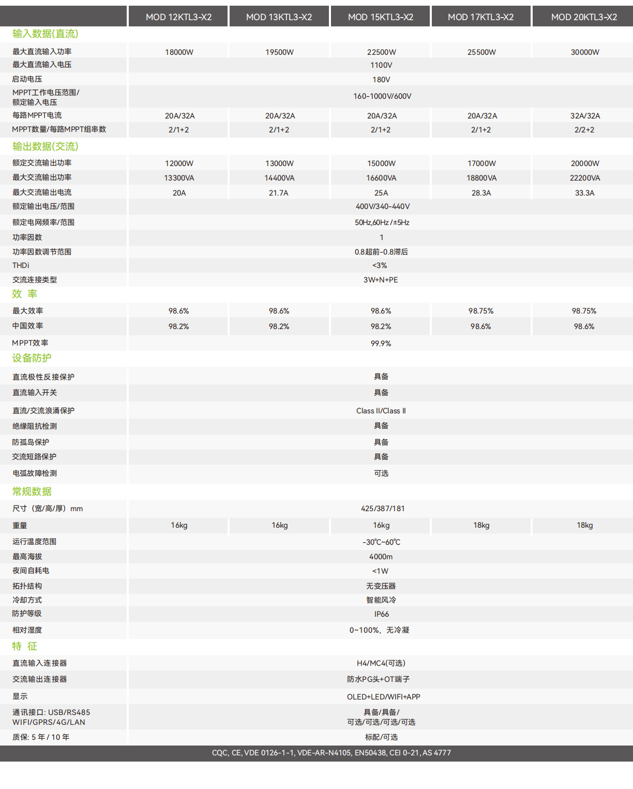The image size is (633, 789).
Task: Click the 30000W max DC input power cell
Action: [585, 52]
